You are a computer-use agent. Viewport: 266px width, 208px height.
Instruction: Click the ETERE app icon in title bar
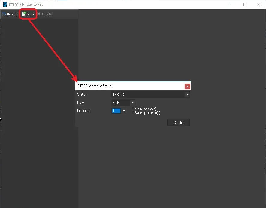(5, 5)
